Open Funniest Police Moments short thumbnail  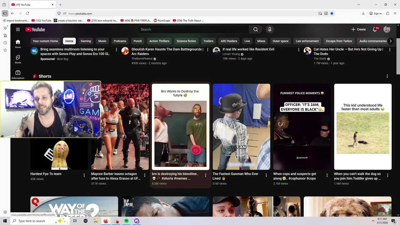click(302, 127)
